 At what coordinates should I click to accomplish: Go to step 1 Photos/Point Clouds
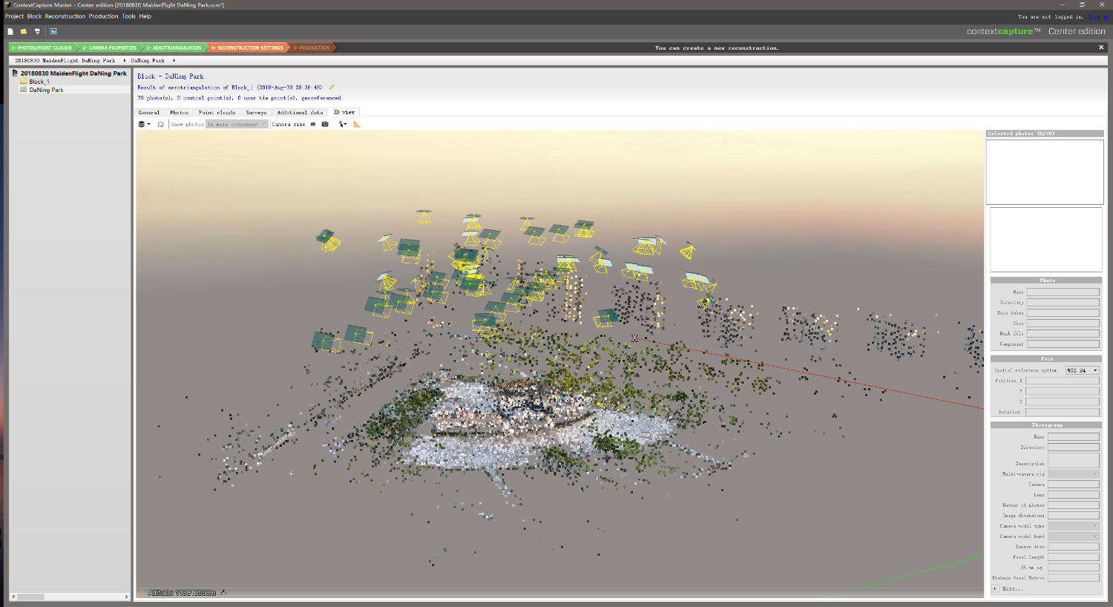pyautogui.click(x=42, y=47)
